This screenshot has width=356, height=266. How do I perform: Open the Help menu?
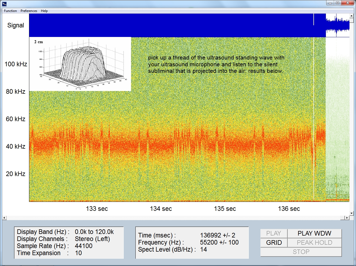point(44,11)
